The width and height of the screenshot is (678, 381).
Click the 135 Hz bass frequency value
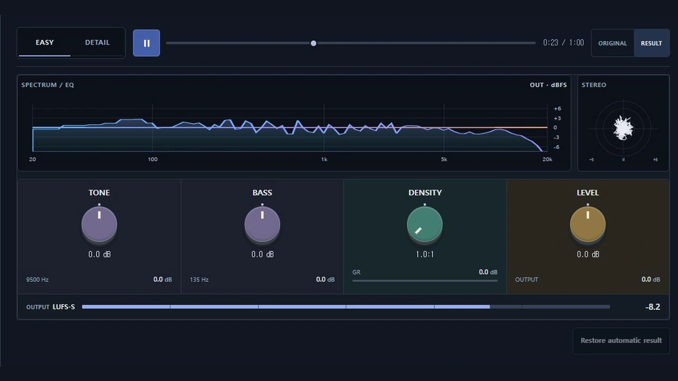(199, 279)
